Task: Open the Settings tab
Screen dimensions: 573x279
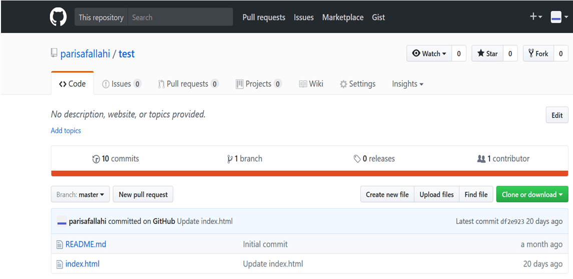Action: point(357,84)
